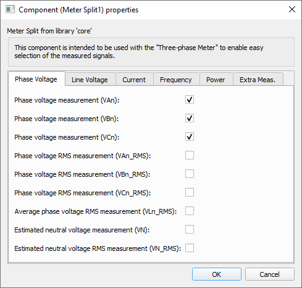The image size is (302, 288).
Task: Go to the Extra Meas. tab
Action: coord(258,80)
